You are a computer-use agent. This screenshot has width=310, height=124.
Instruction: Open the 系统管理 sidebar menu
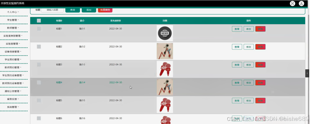coord(13,107)
